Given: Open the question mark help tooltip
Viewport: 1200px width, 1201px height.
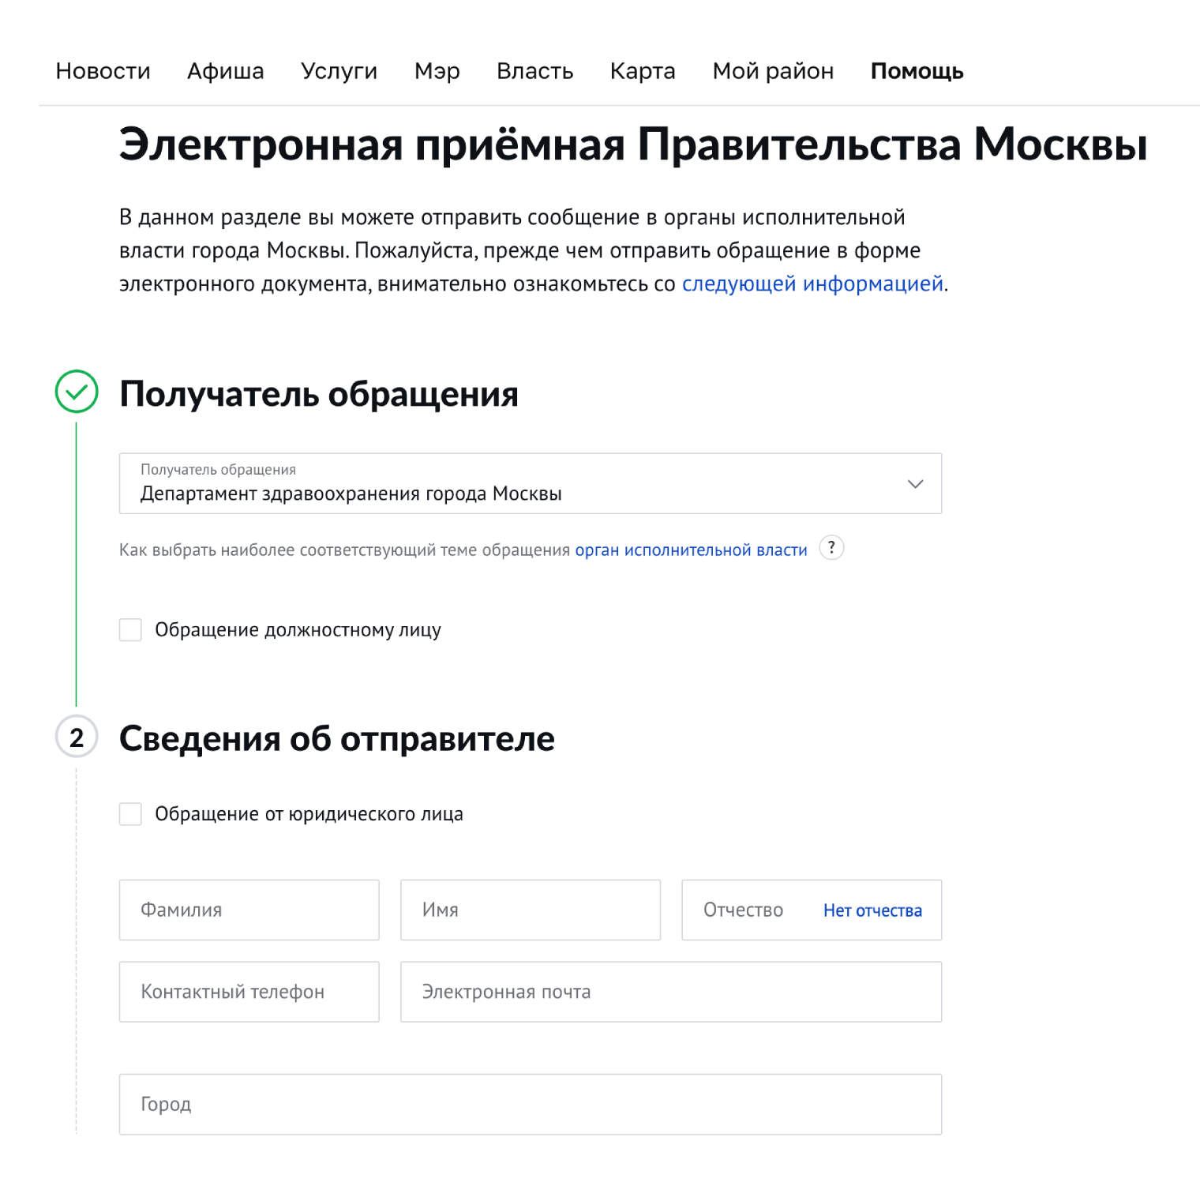Looking at the screenshot, I should pos(831,547).
